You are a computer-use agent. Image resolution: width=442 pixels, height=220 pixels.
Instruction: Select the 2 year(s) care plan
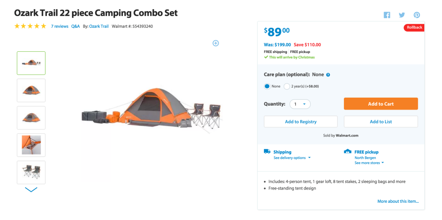(x=287, y=86)
